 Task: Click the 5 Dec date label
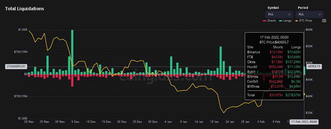pos(76,122)
